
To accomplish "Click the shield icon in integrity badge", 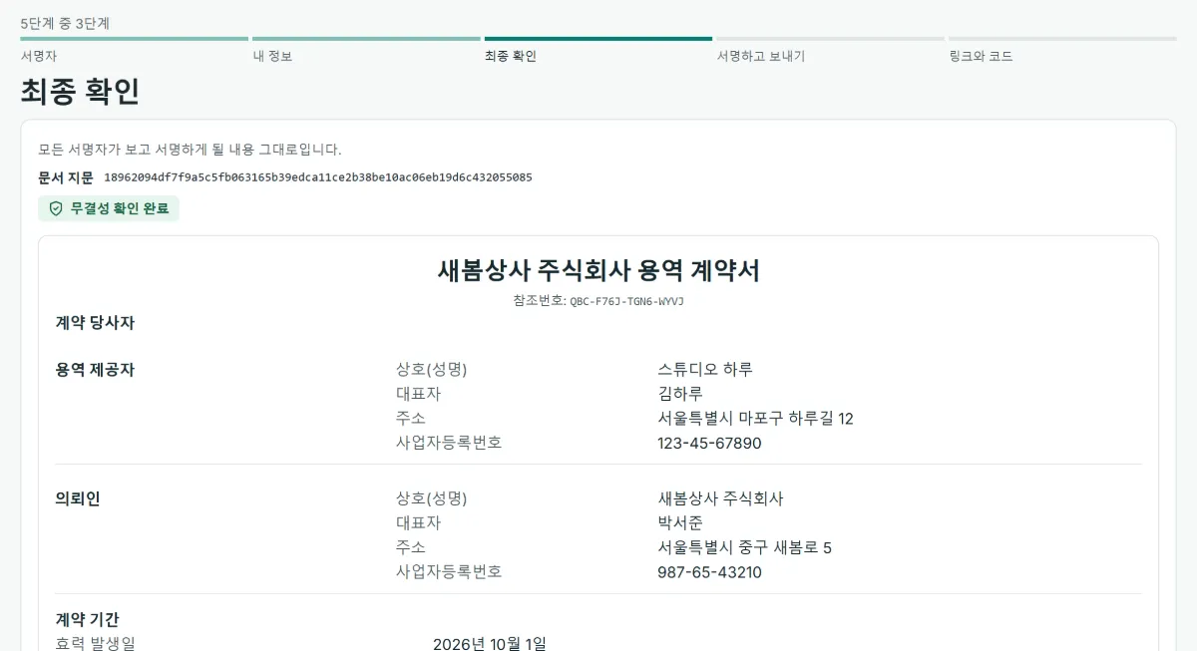I will click(56, 208).
